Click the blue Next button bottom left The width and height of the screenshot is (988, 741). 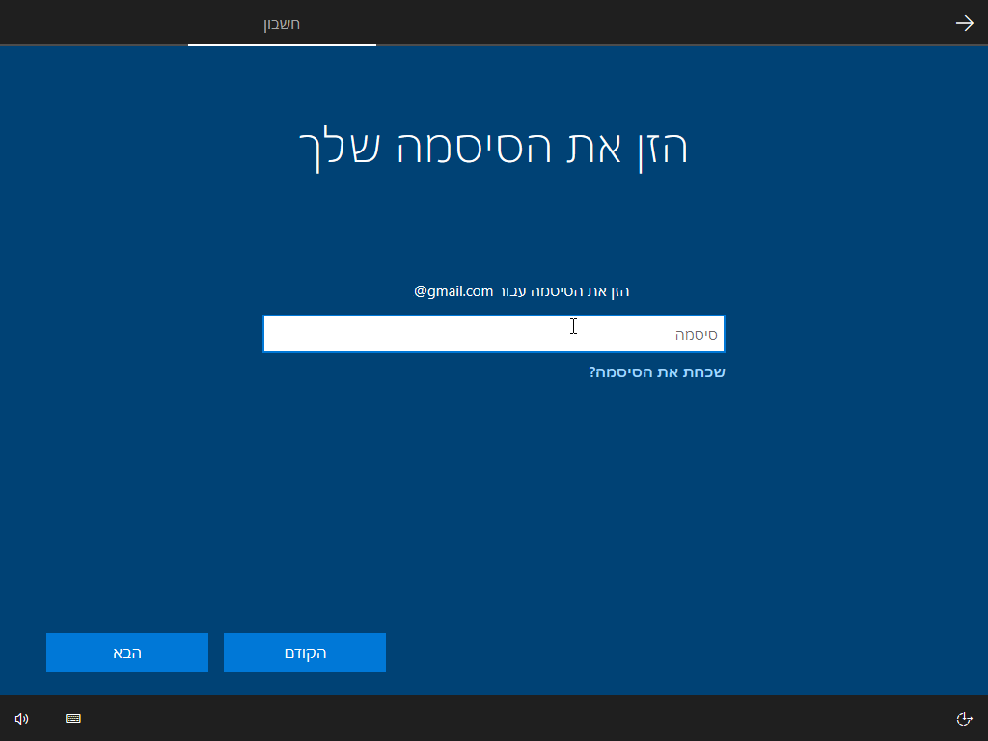(x=126, y=651)
